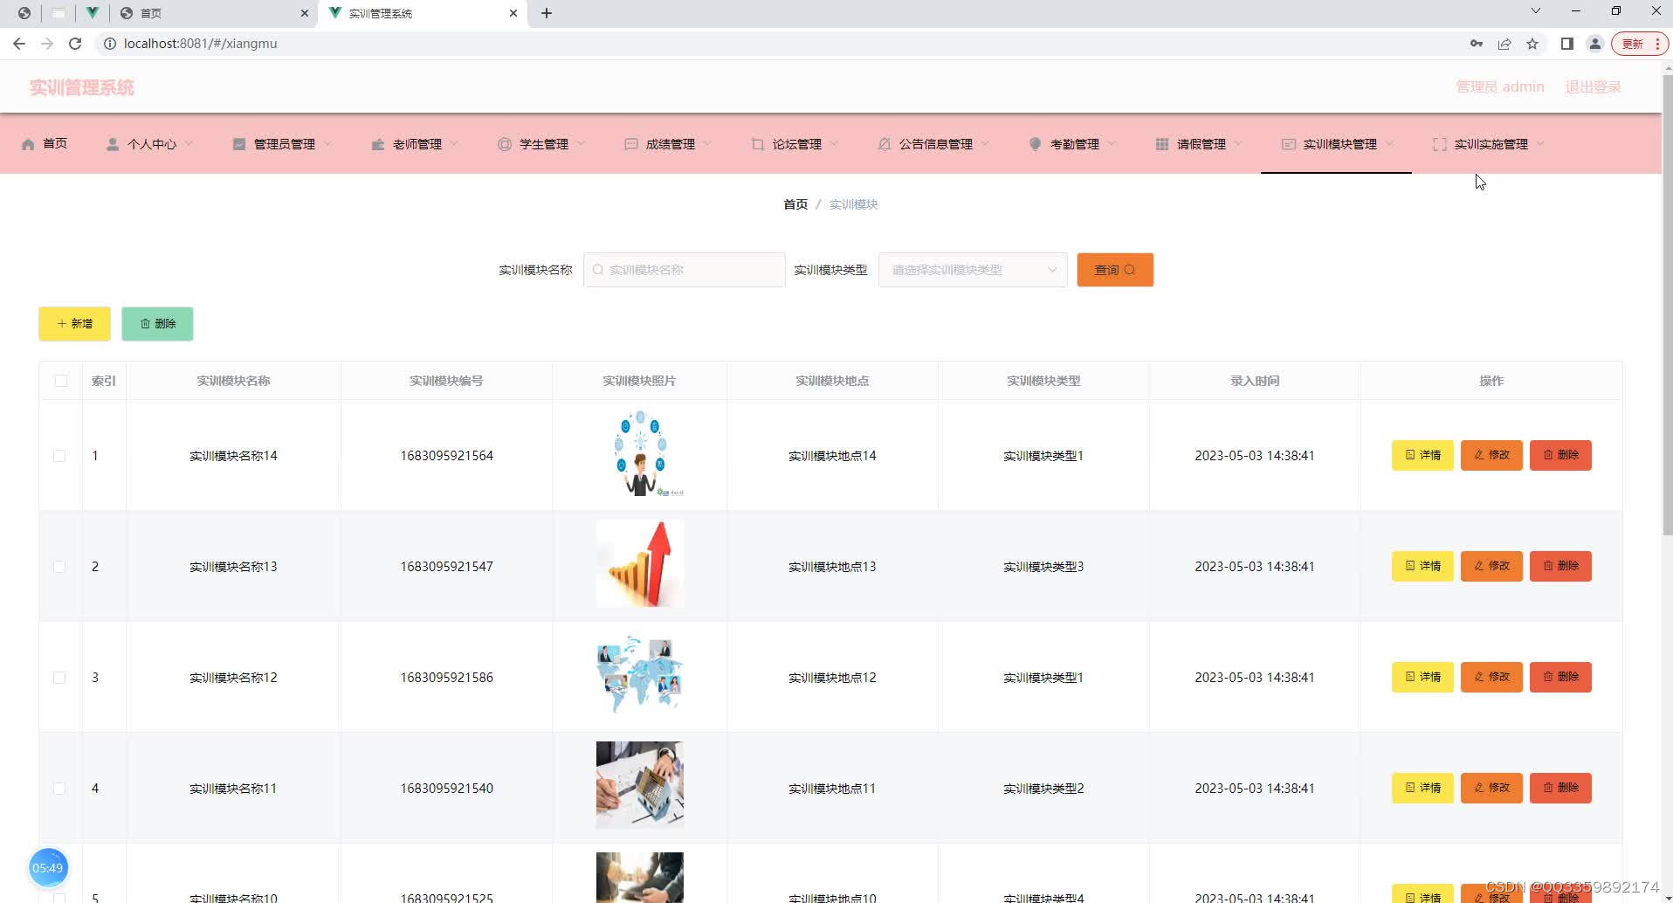Click the icon beside 实训模块管理
Viewport: 1673px width, 903px height.
click(x=1289, y=144)
